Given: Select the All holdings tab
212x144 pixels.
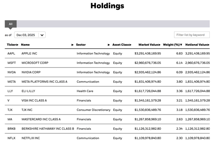Looking at the screenshot, I should click(x=11, y=24).
